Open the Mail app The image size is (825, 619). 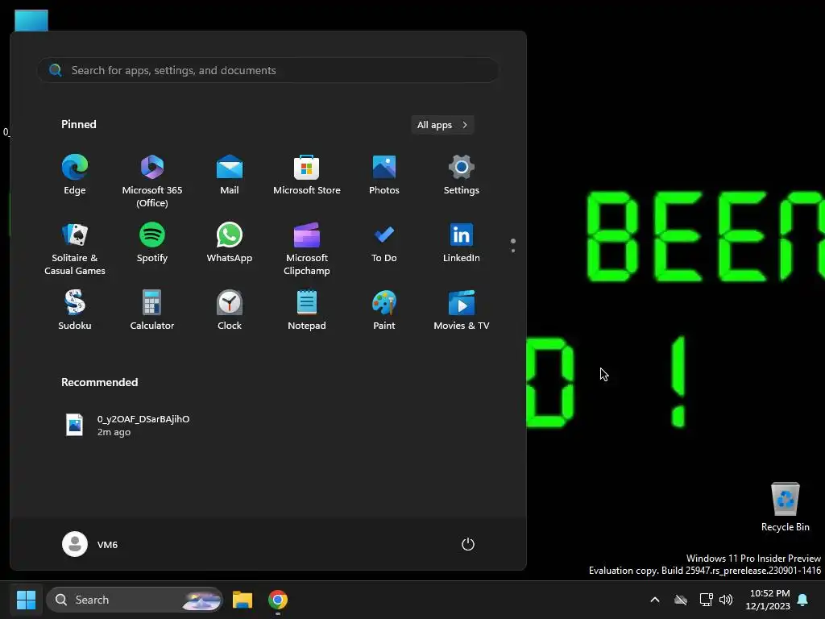click(230, 175)
